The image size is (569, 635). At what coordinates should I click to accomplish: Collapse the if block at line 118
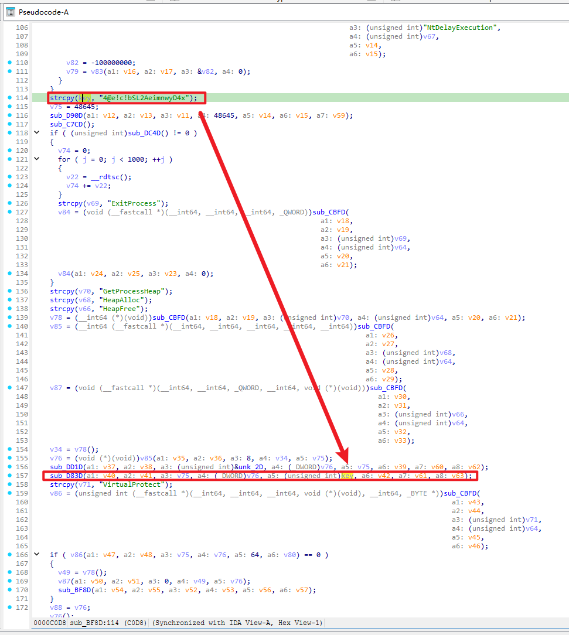pos(37,132)
